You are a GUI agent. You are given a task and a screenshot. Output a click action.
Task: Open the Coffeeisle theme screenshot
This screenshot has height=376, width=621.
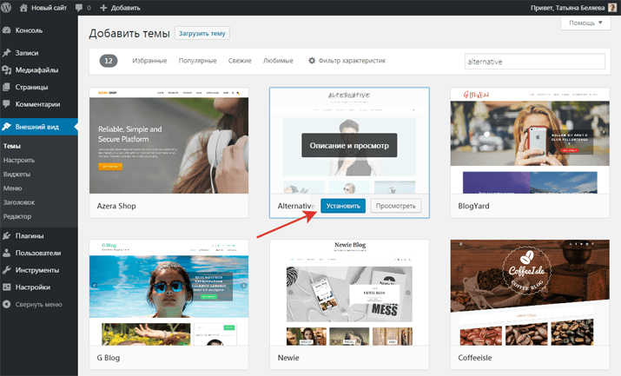[x=530, y=293]
